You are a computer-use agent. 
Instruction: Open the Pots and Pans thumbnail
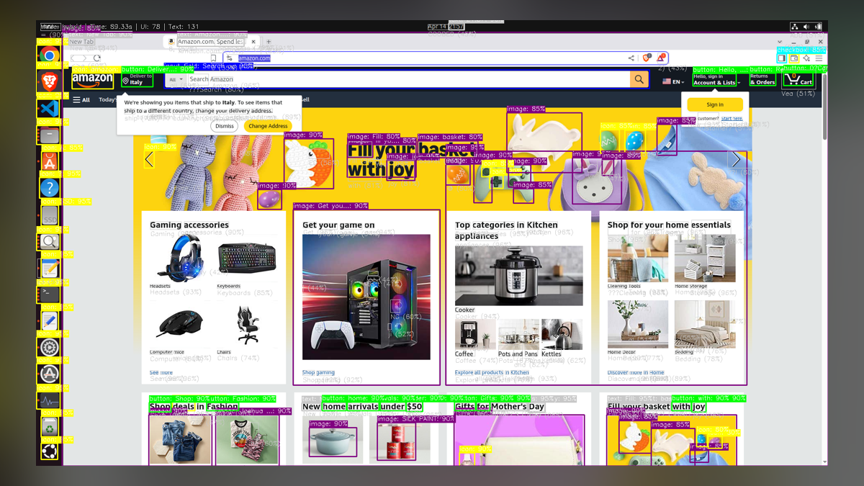518,335
